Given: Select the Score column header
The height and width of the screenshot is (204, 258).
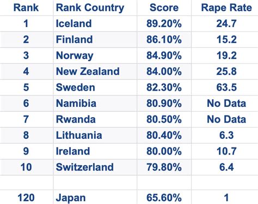Looking at the screenshot, I should pos(164,8).
